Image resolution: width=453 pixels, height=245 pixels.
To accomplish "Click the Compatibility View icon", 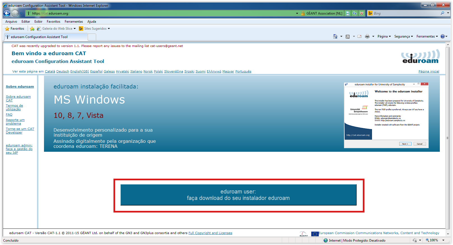I will coord(348,13).
